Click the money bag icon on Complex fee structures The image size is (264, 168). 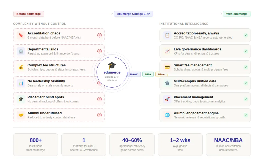click(x=21, y=67)
